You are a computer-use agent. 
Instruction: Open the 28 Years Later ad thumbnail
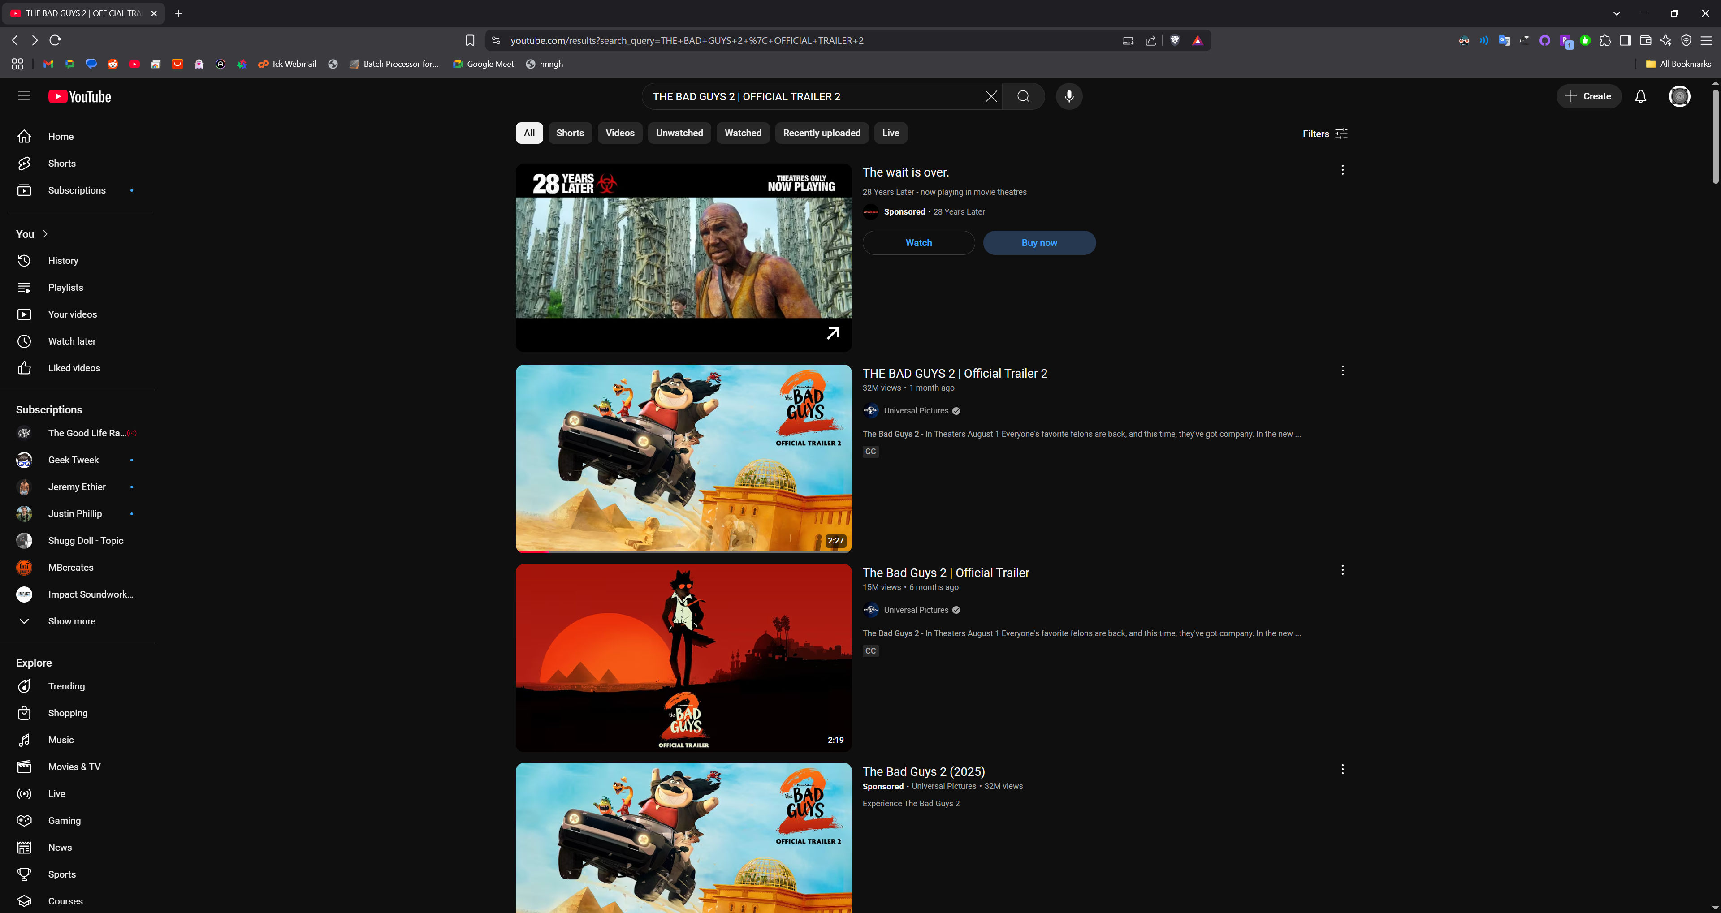click(683, 258)
